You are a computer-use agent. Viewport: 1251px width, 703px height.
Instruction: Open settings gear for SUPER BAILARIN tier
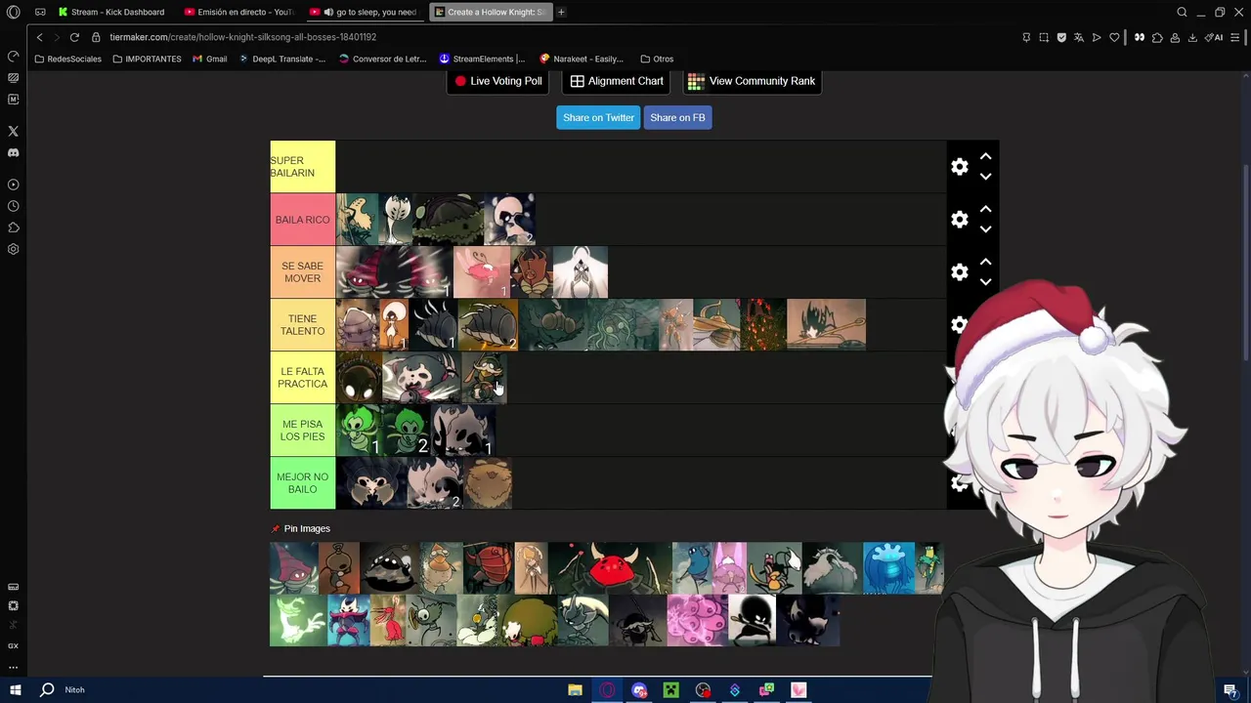tap(960, 167)
